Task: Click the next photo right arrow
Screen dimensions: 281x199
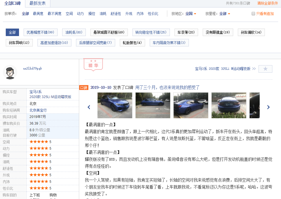Action: 268,107
